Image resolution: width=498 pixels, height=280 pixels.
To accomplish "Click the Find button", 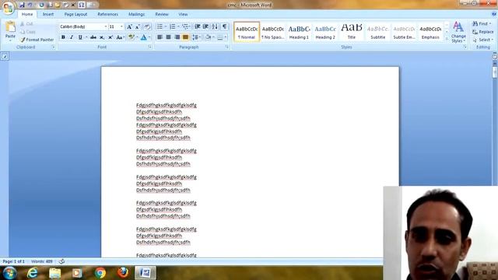I will point(482,24).
